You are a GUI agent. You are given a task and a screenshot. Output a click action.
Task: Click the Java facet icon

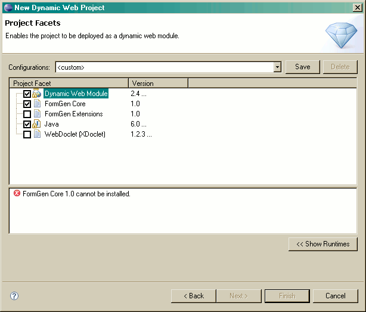click(x=37, y=124)
